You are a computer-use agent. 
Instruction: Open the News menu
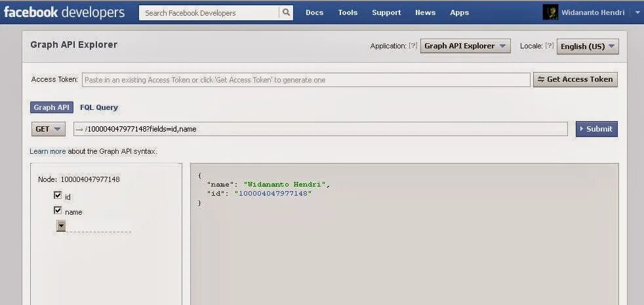pyautogui.click(x=425, y=12)
